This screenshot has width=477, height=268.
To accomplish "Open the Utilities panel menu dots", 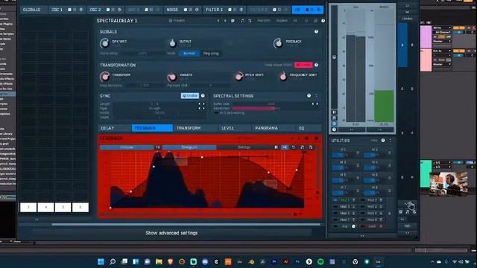I will click(x=391, y=141).
